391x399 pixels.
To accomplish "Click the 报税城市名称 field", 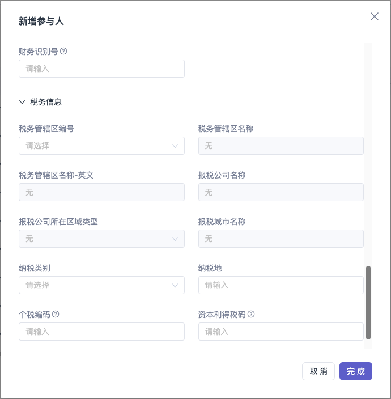I will point(281,239).
